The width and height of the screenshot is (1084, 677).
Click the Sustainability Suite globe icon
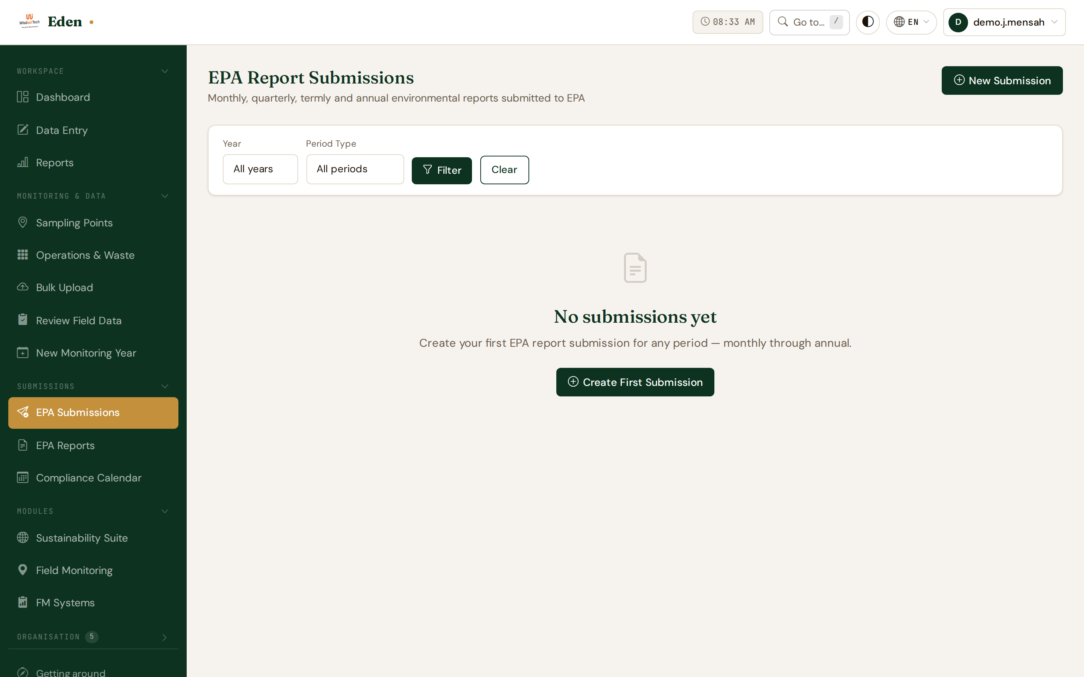point(23,537)
